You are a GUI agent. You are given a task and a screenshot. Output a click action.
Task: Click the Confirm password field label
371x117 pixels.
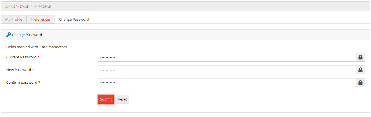pos(22,82)
